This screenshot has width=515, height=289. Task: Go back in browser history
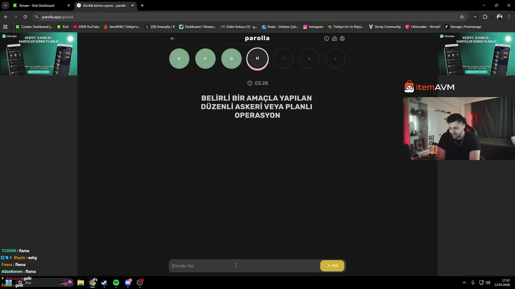(6, 17)
